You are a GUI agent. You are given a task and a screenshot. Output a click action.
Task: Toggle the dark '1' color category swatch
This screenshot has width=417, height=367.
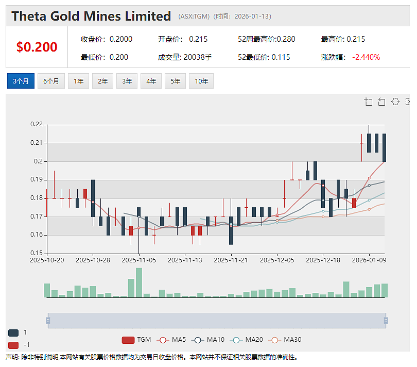pyautogui.click(x=13, y=332)
